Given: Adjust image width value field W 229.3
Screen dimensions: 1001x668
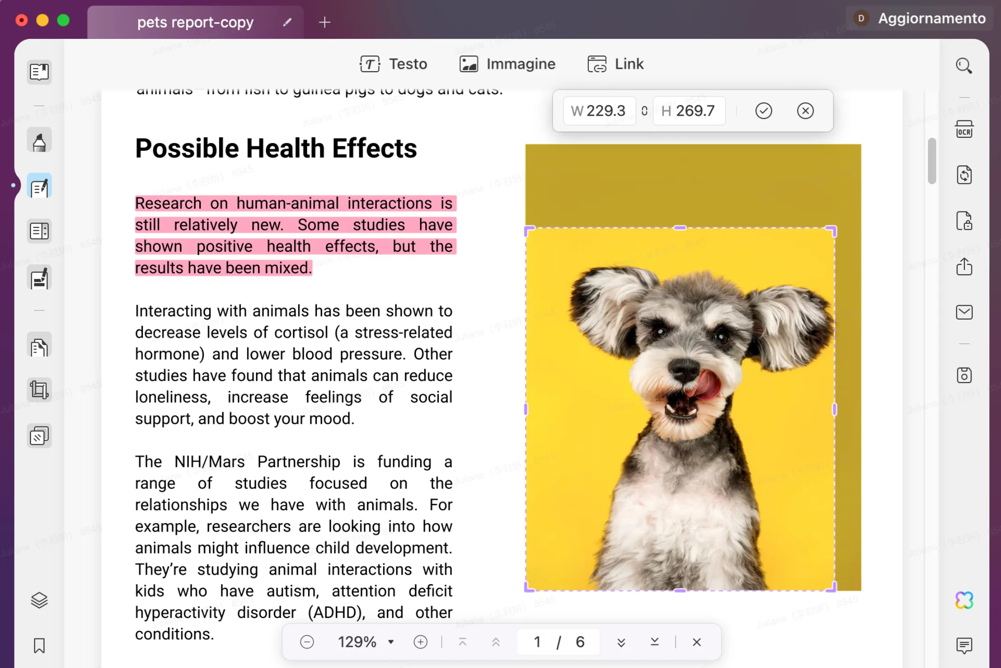Looking at the screenshot, I should click(596, 110).
